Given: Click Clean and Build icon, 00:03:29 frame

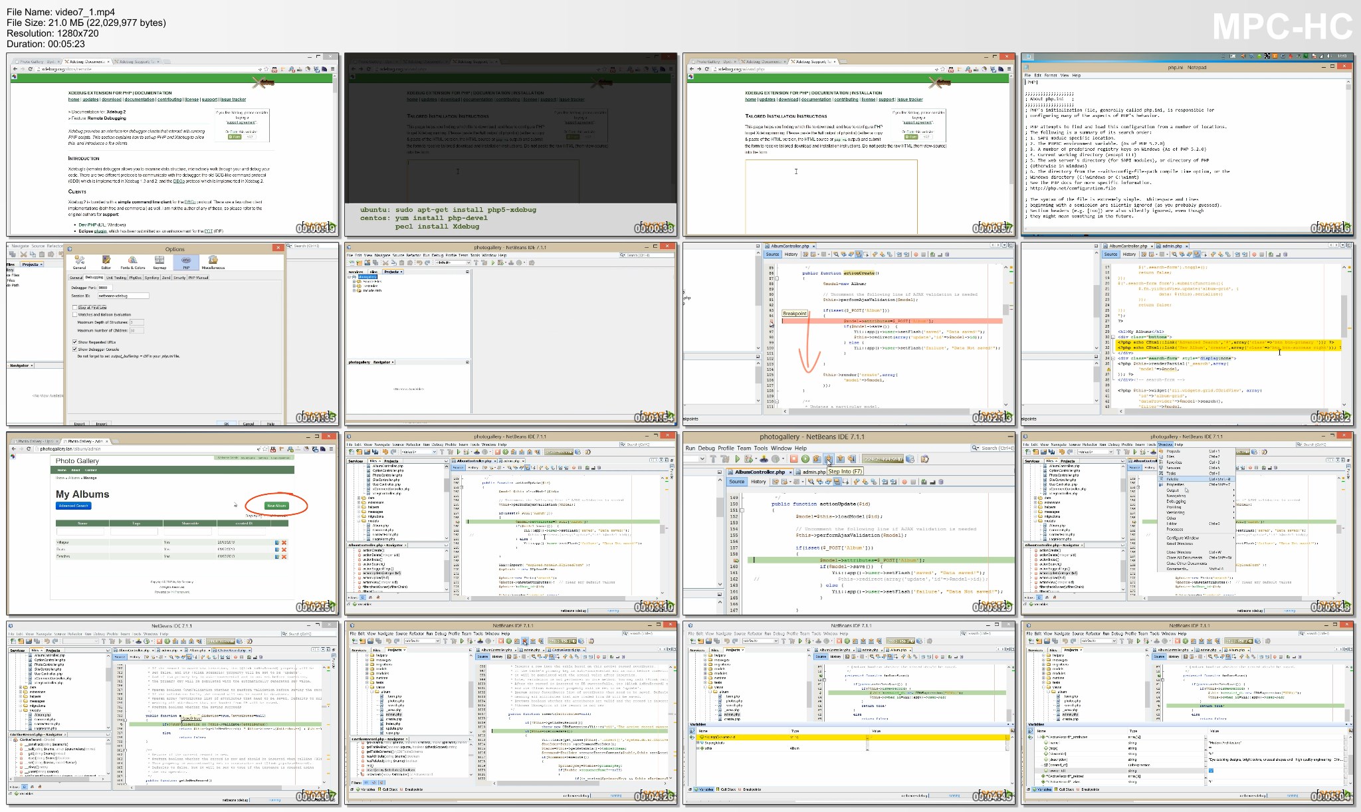Looking at the screenshot, I should pyautogui.click(x=725, y=458).
